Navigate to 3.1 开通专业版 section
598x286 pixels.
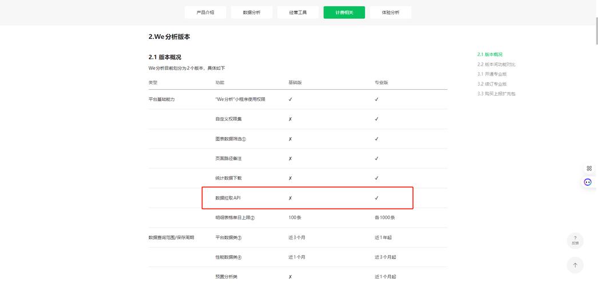tap(492, 74)
